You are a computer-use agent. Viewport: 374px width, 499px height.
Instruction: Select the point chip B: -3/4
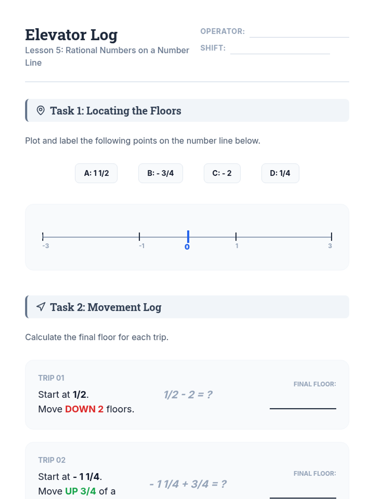pos(161,173)
